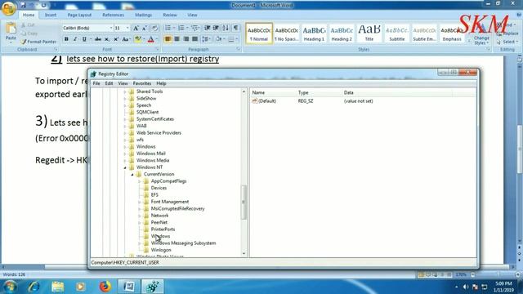Open File menu in Registry Editor

click(x=96, y=83)
